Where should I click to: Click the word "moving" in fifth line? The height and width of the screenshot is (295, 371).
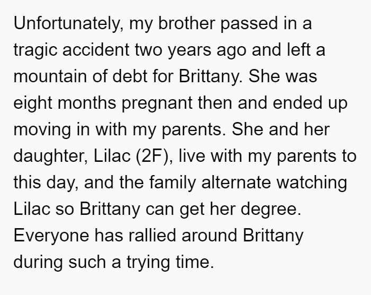(42, 130)
